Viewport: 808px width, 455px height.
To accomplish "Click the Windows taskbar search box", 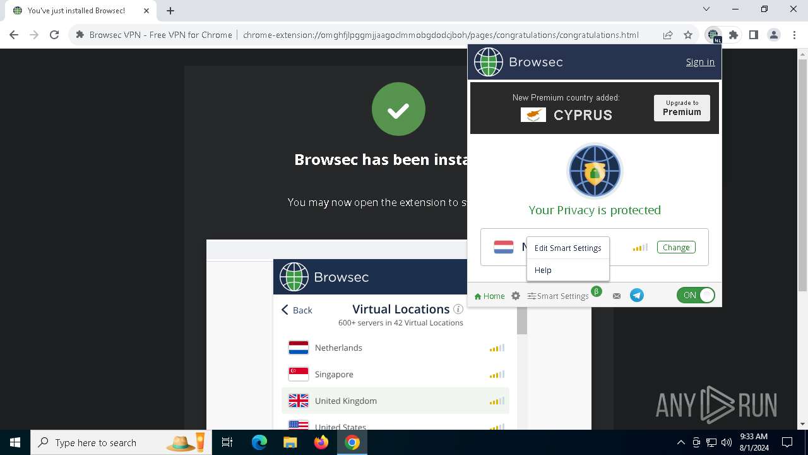I will 121,442.
